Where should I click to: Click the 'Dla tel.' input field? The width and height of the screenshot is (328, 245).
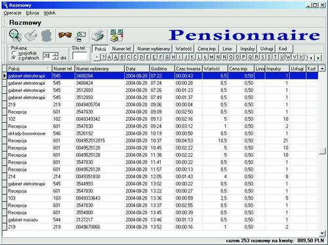point(79,56)
